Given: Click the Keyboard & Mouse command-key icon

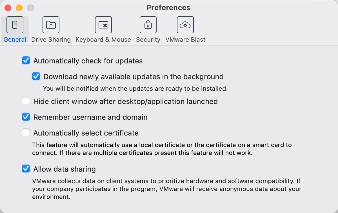Looking at the screenshot, I should (103, 25).
